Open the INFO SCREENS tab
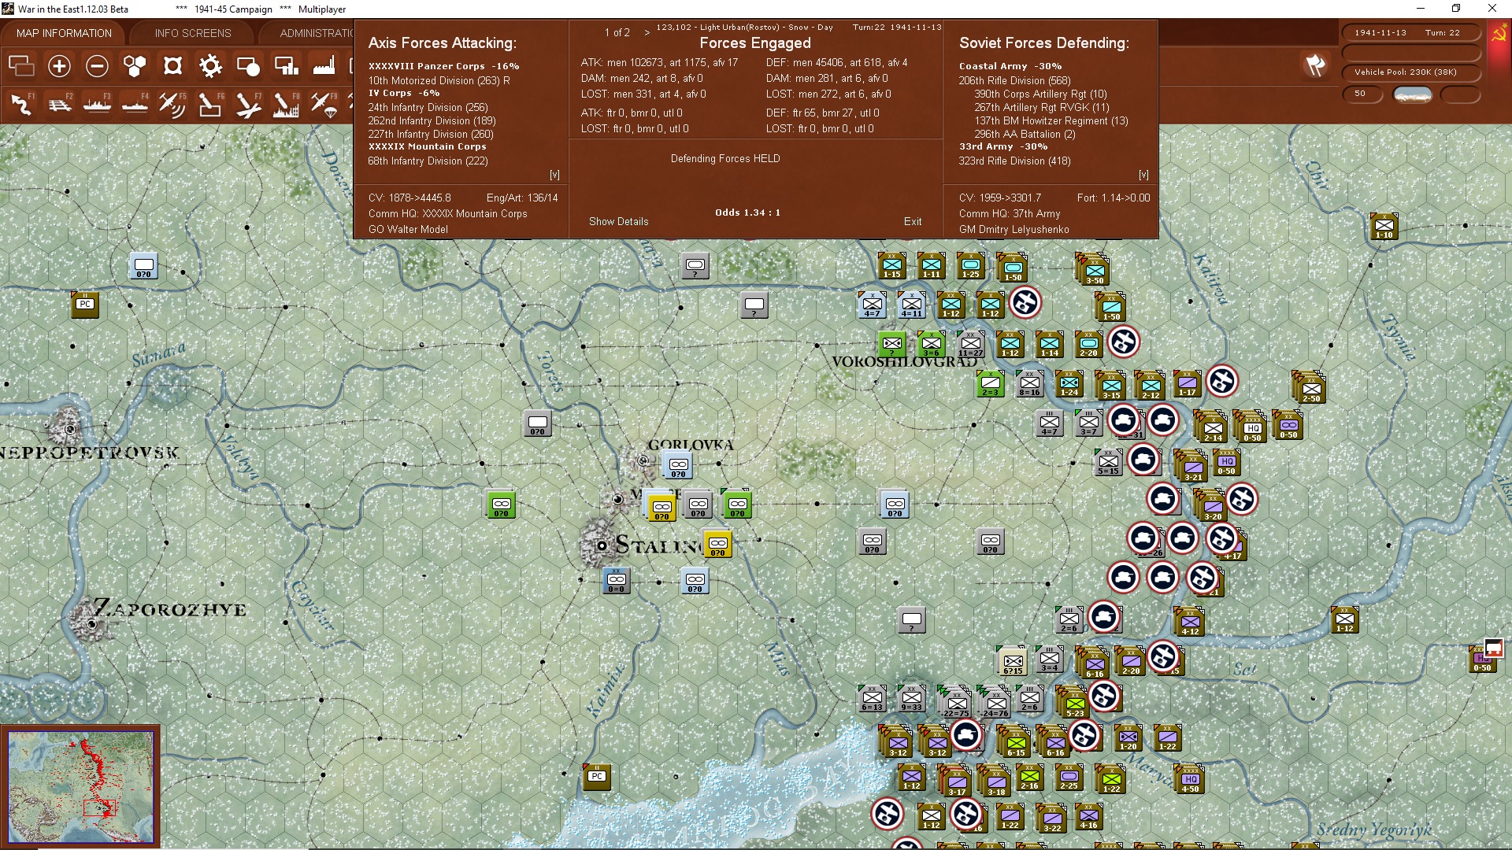This screenshot has height=850, width=1512. click(193, 33)
